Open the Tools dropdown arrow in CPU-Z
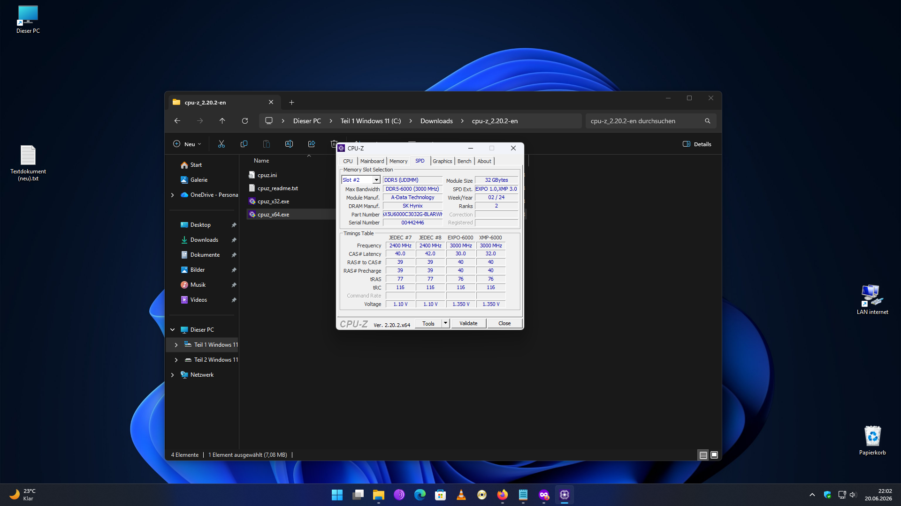The width and height of the screenshot is (901, 506). tap(445, 323)
